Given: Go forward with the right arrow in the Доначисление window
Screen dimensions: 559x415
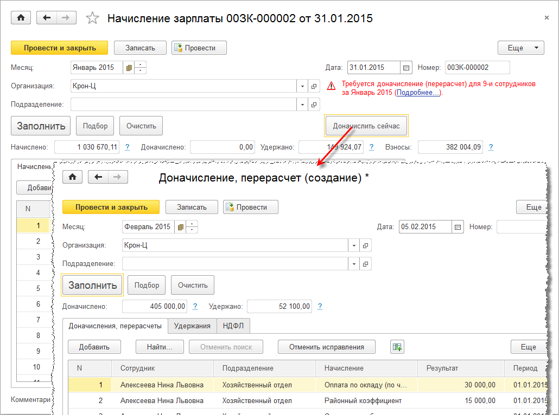Looking at the screenshot, I should coord(118,177).
